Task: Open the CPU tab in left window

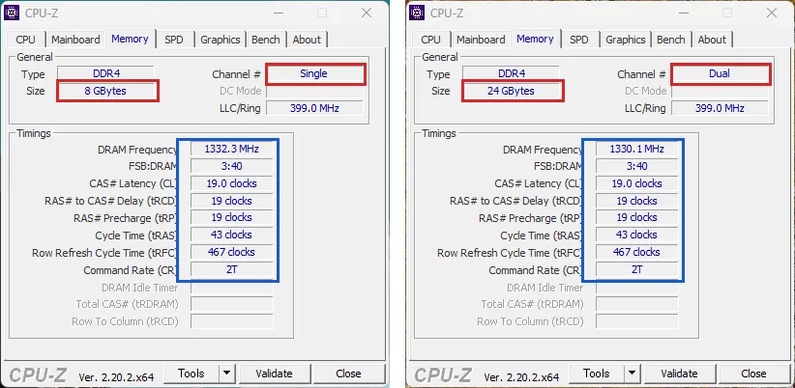Action: [x=25, y=40]
